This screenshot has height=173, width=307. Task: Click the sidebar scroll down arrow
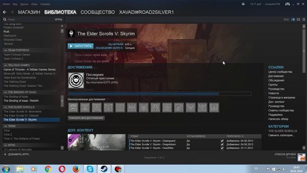pos(62,148)
